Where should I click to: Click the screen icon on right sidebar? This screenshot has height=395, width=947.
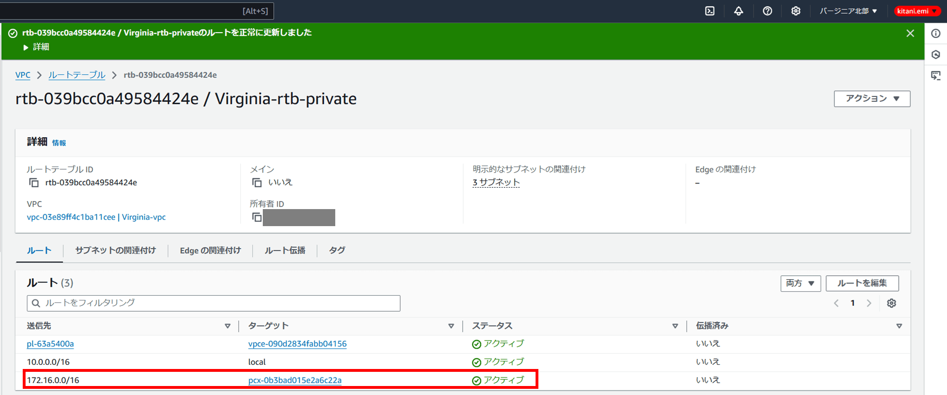(x=936, y=75)
